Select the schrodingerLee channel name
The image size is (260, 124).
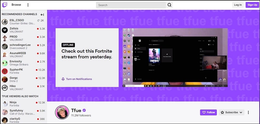pos(20,45)
